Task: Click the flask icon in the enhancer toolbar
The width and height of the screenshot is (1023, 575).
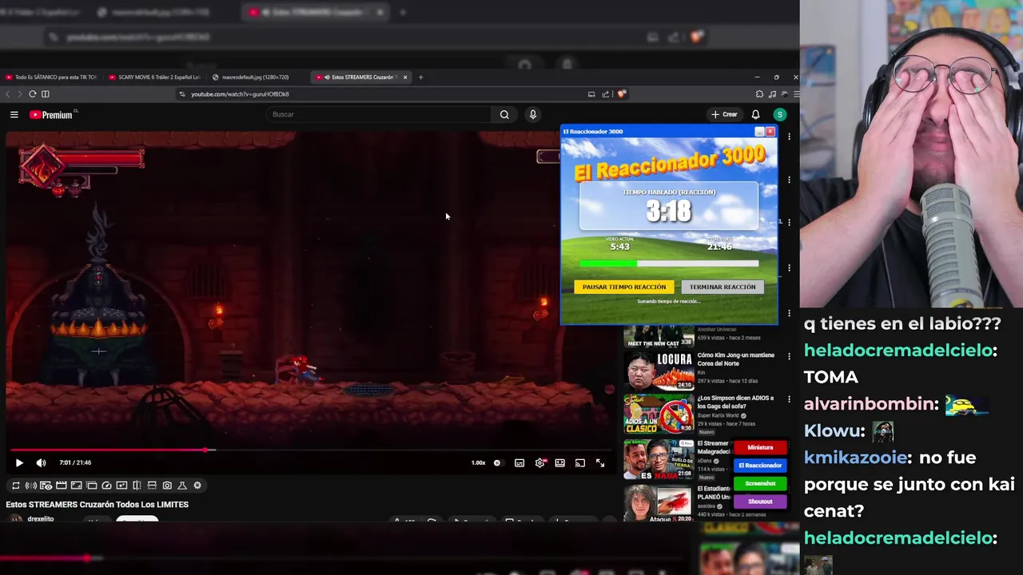Action: point(182,486)
